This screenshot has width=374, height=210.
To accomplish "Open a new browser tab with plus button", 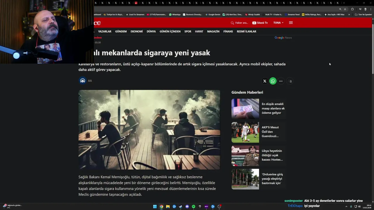I will pyautogui.click(x=344, y=3).
